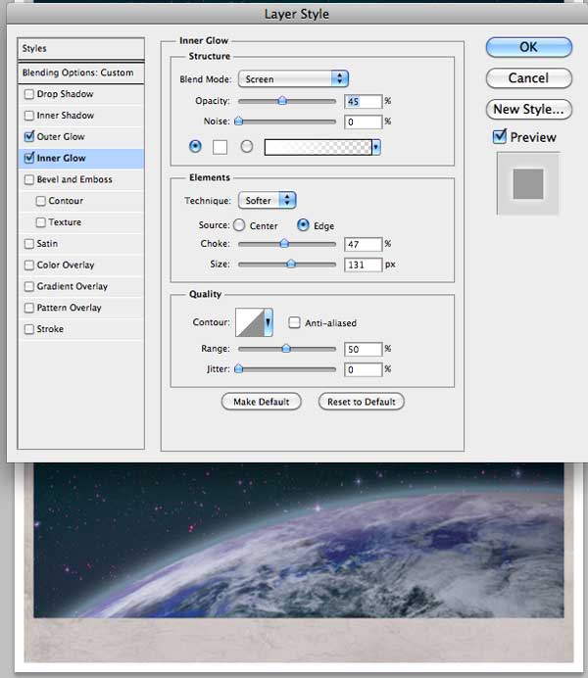Open the Technique dropdown showing Softer

tap(267, 200)
